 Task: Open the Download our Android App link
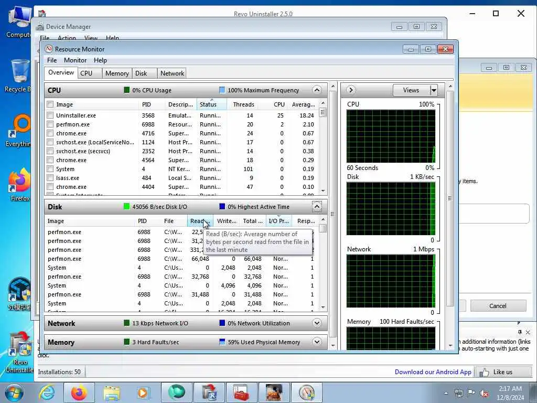433,372
